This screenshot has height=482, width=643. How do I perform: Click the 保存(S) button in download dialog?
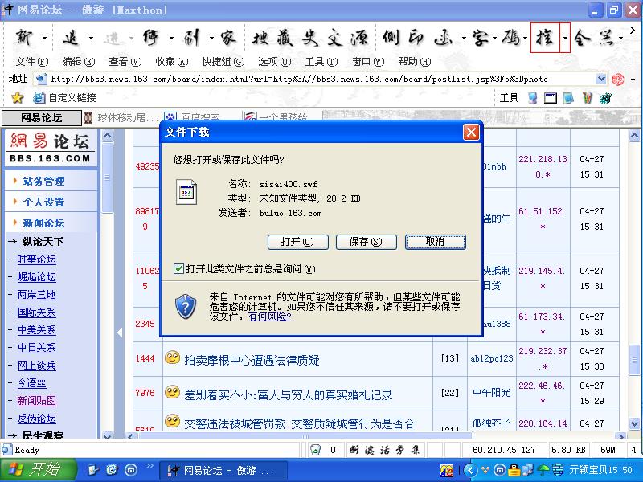point(366,242)
